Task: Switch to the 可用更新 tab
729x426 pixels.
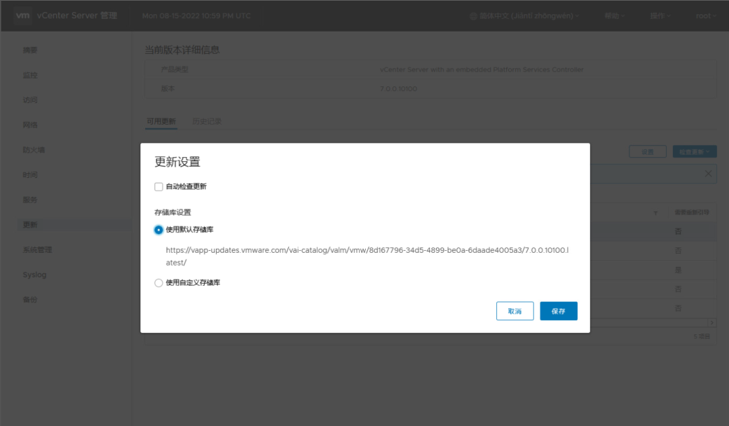Action: [161, 121]
